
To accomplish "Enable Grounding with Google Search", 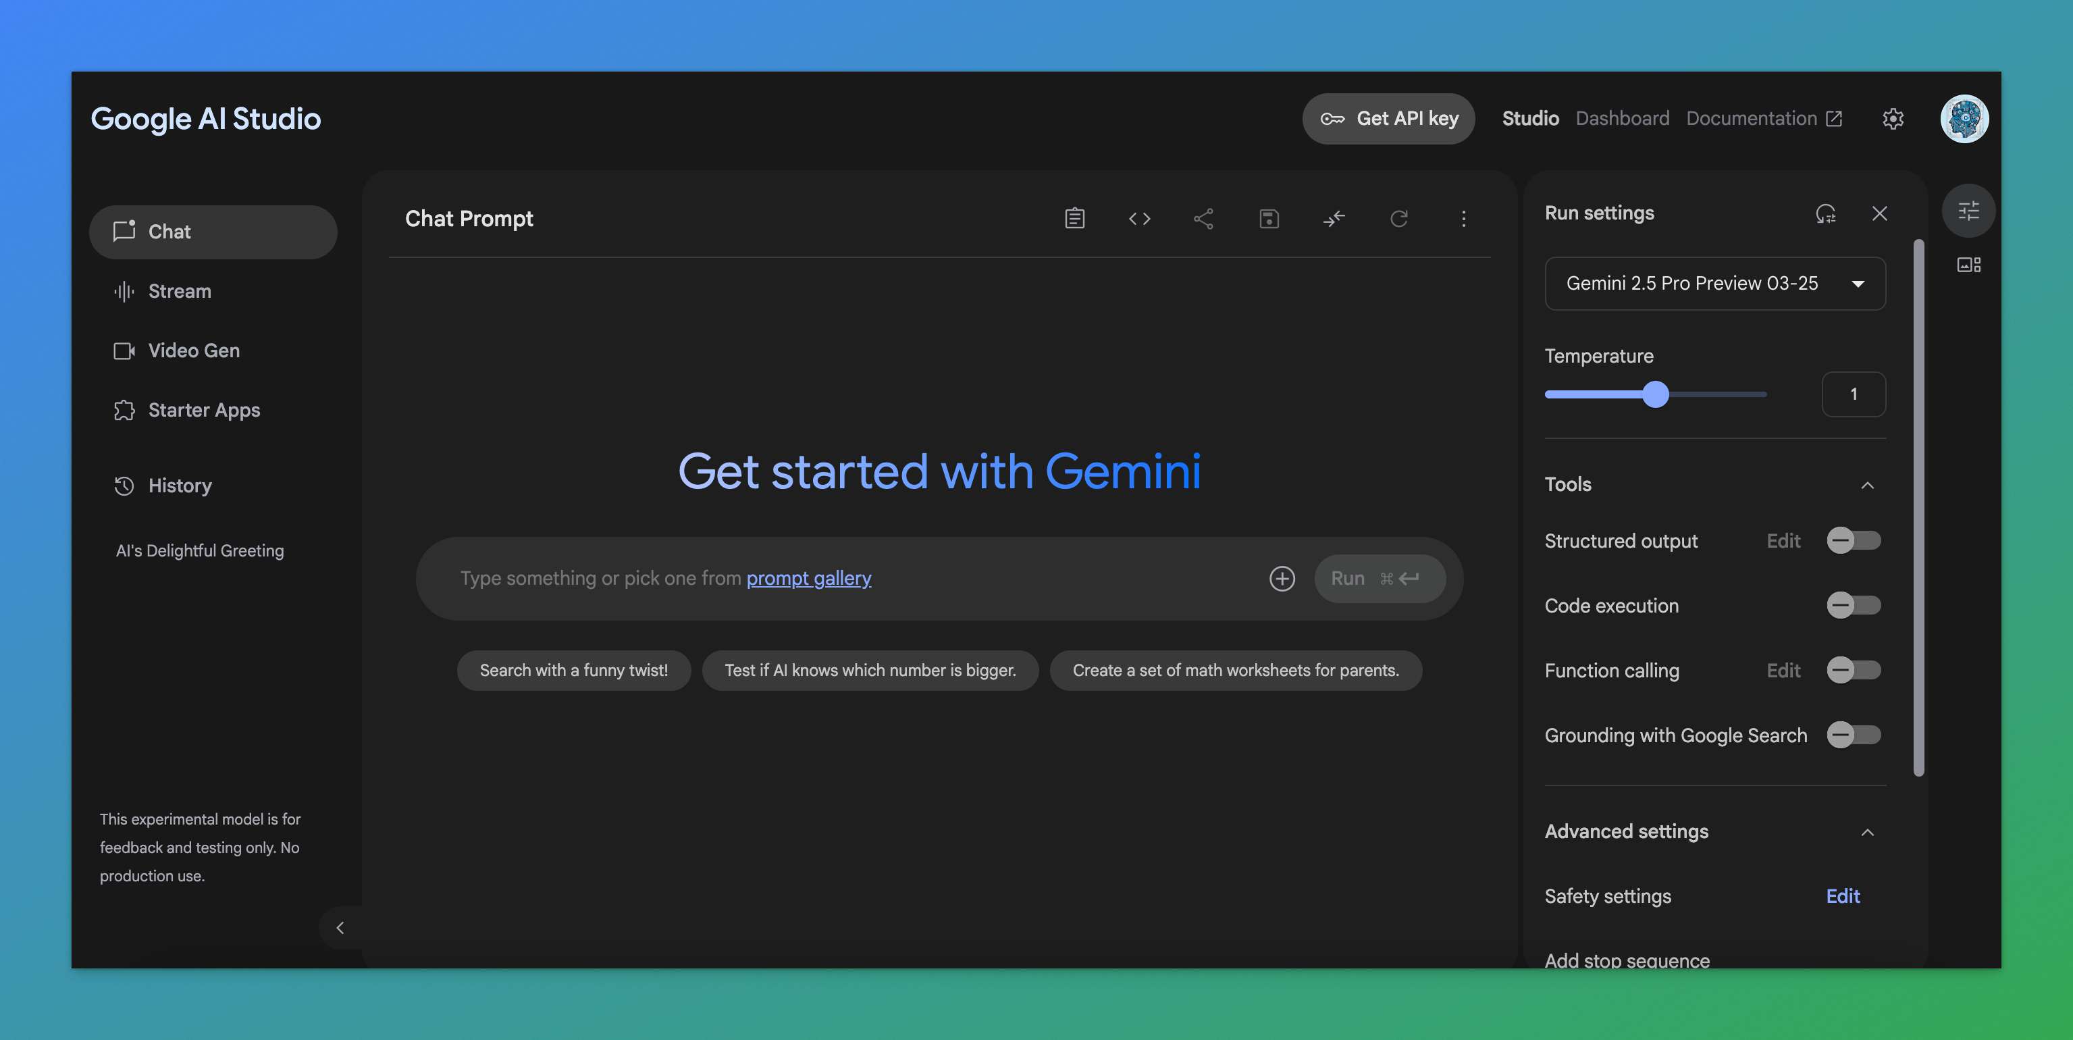I will [1852, 735].
